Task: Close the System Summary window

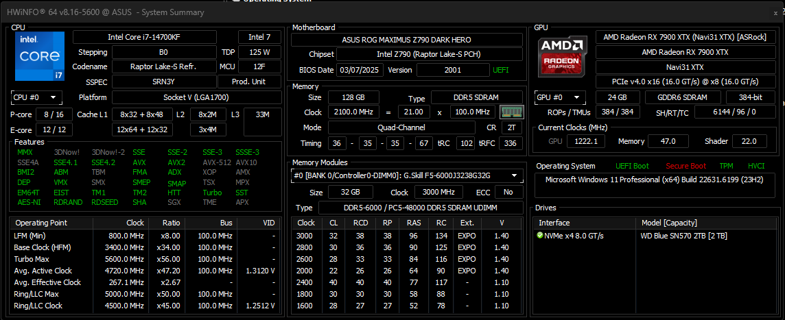Action: click(x=775, y=12)
